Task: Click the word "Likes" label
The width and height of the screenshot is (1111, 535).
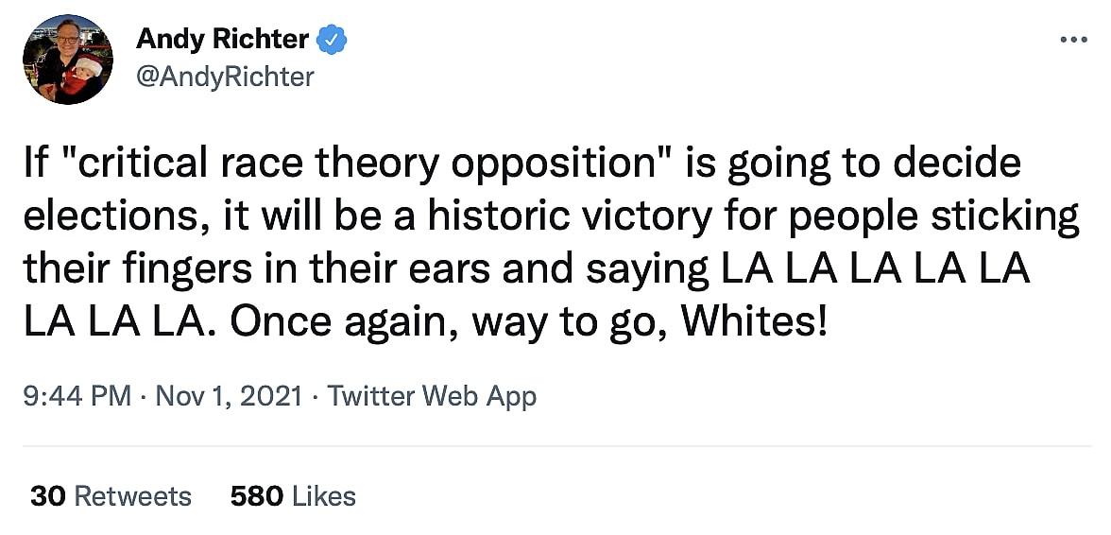Action: click(324, 496)
